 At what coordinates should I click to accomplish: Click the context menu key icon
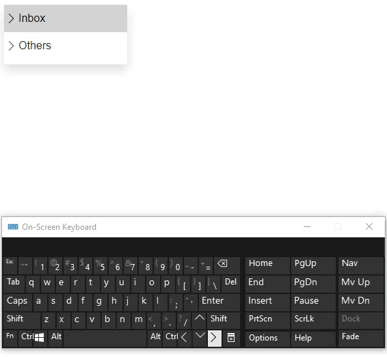pyautogui.click(x=231, y=338)
